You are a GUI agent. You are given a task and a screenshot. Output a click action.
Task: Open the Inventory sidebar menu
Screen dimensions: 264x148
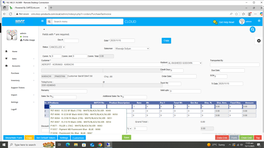click(19, 80)
